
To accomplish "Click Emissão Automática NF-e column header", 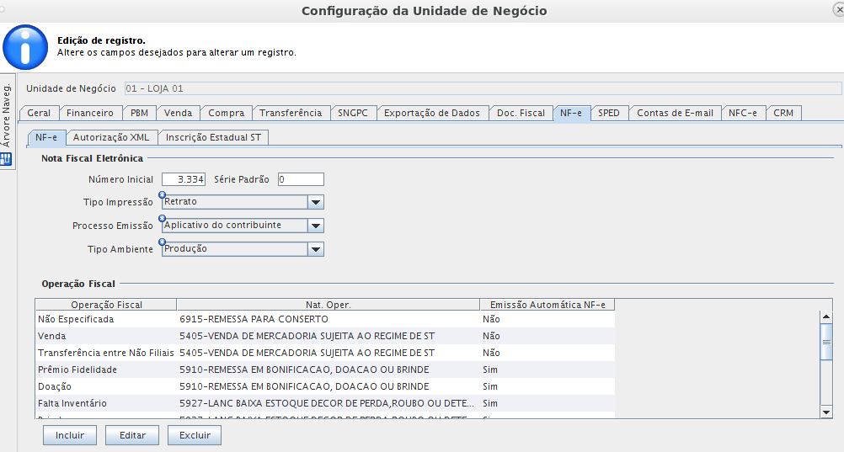I will (548, 305).
